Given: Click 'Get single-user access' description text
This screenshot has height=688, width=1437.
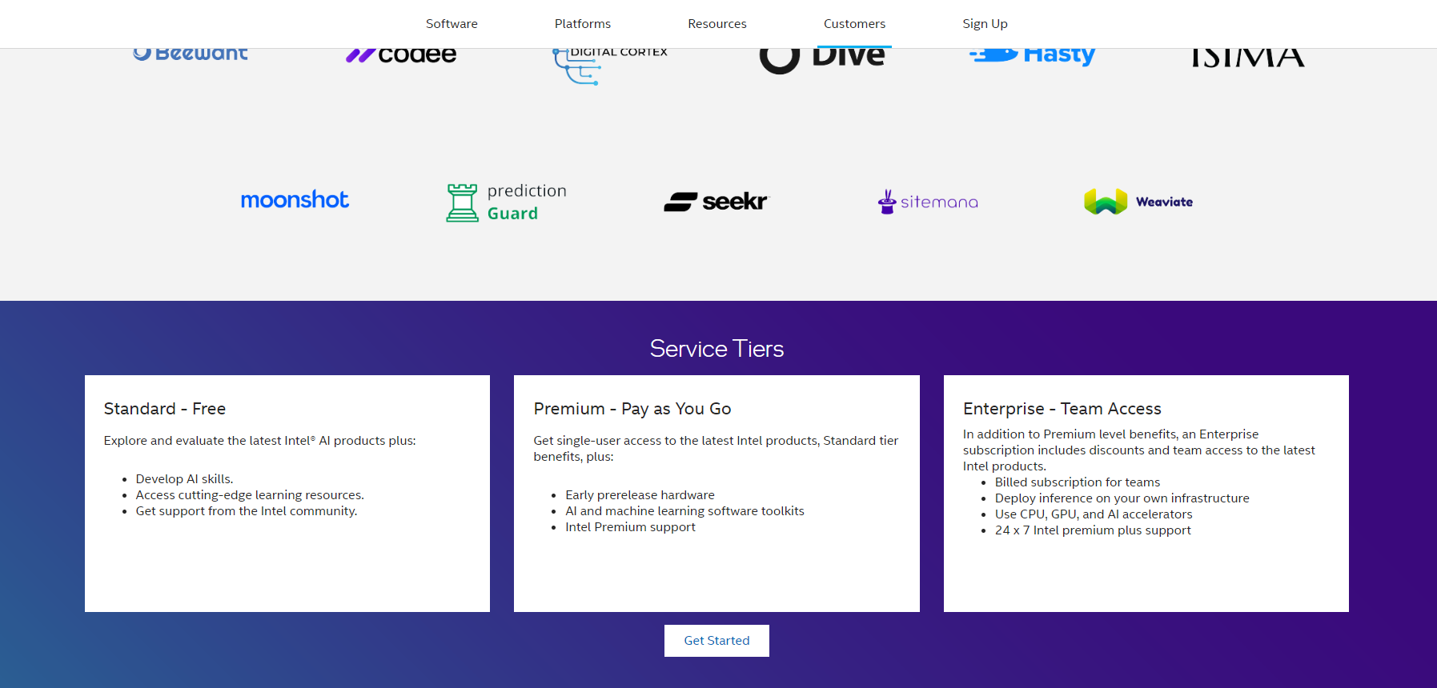Looking at the screenshot, I should tap(716, 449).
